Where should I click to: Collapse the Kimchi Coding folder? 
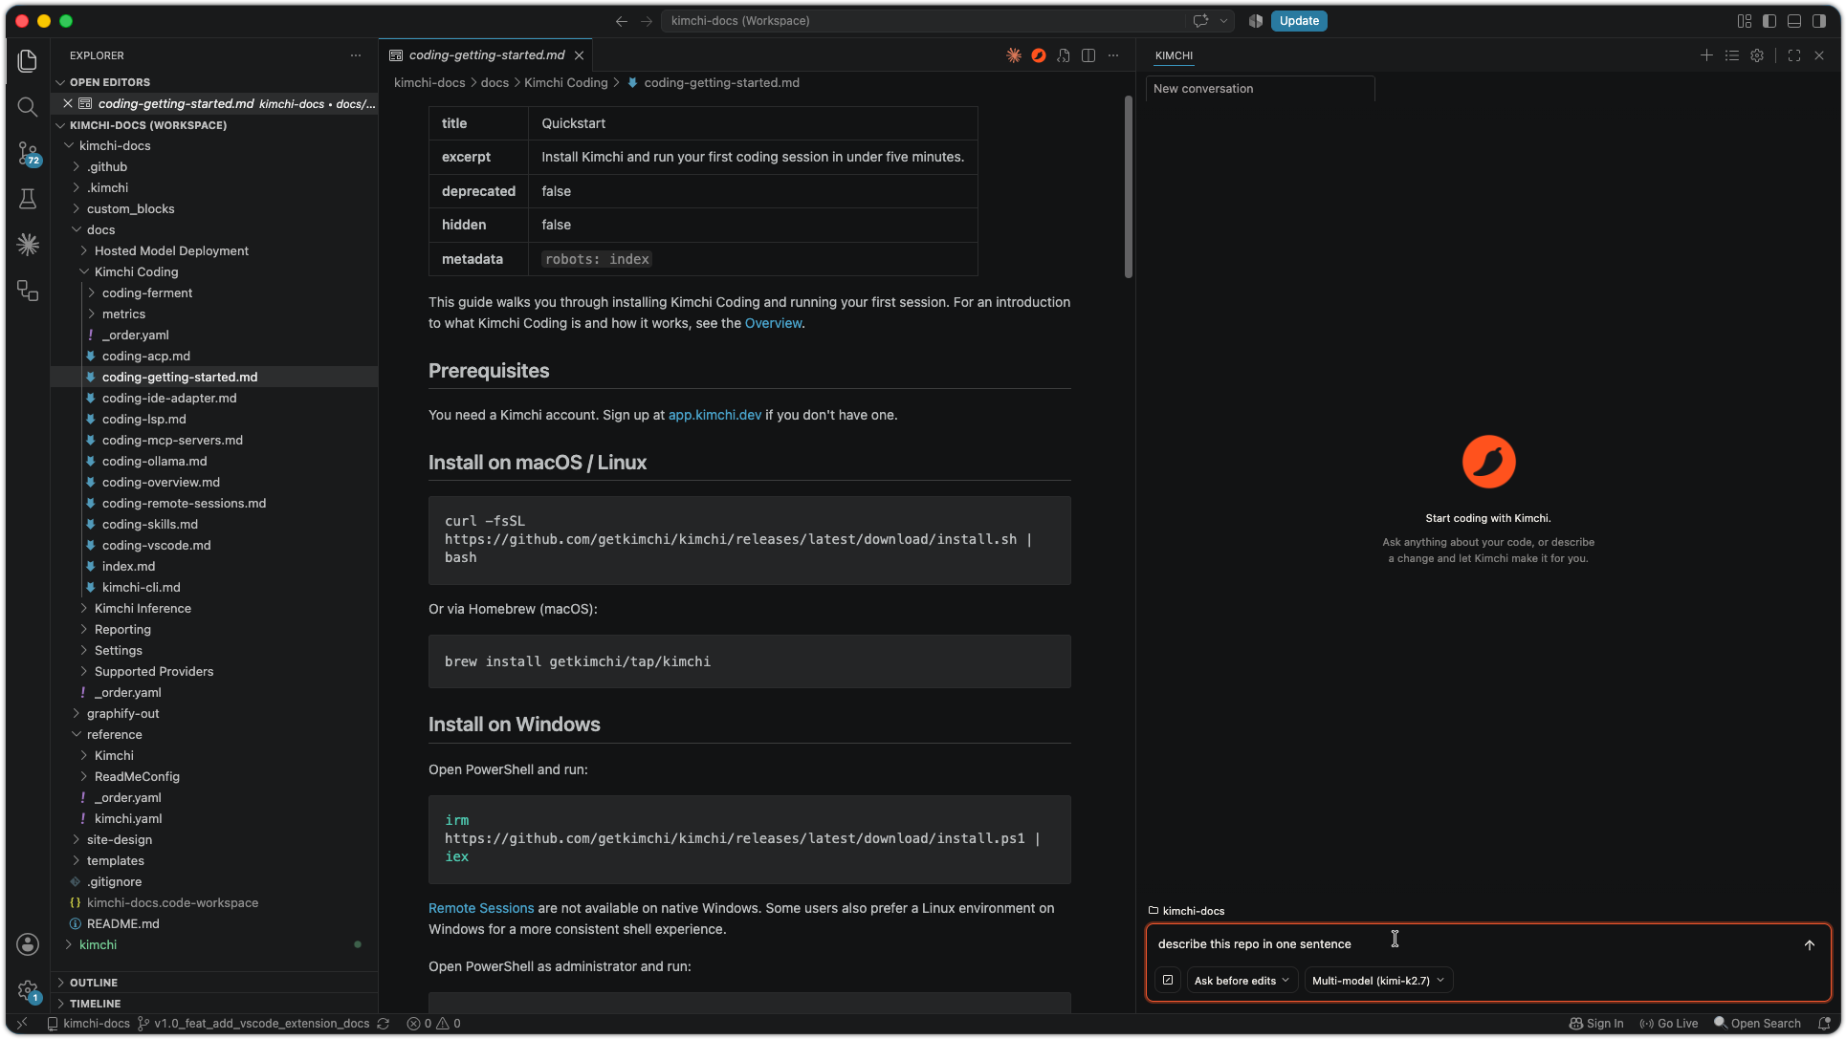136,271
